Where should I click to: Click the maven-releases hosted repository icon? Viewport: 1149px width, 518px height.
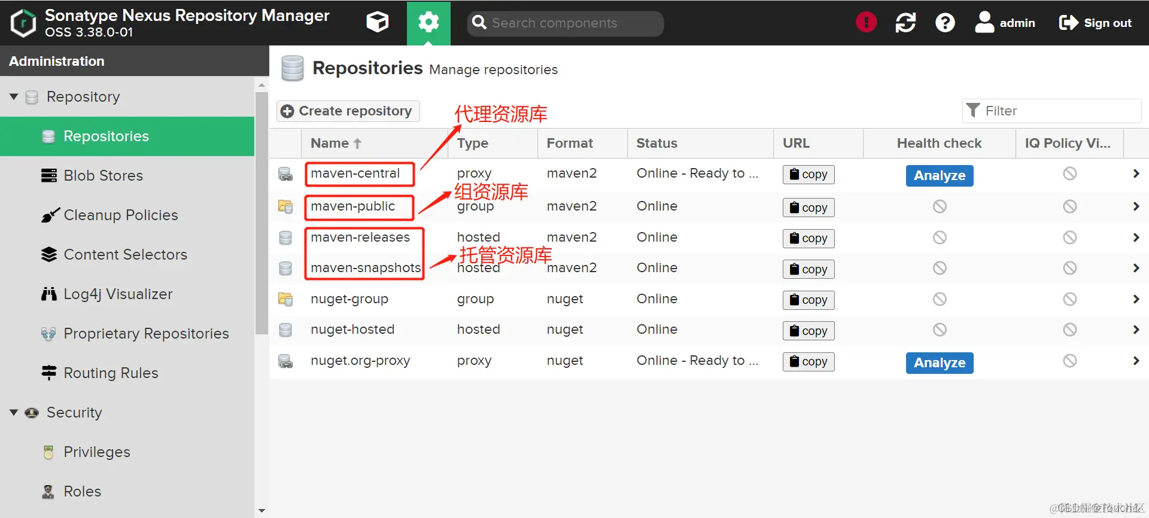click(285, 237)
